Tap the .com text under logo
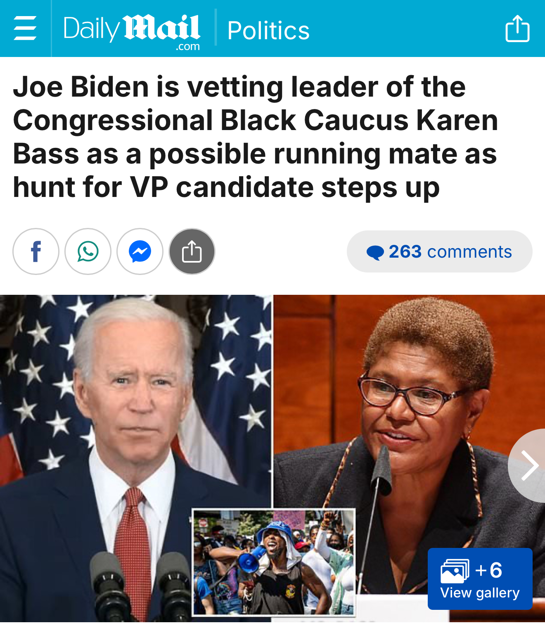 [188, 47]
